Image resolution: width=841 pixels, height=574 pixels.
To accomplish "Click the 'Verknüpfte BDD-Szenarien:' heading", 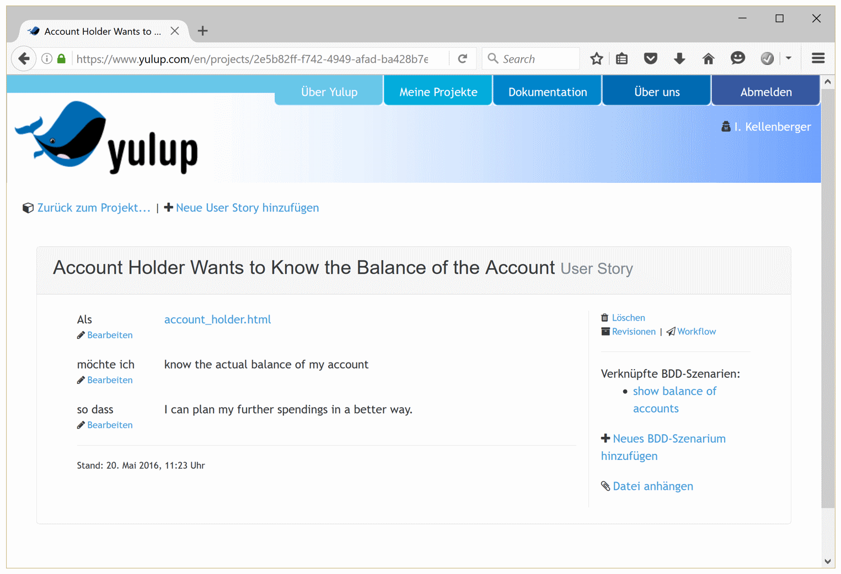I will (x=671, y=374).
